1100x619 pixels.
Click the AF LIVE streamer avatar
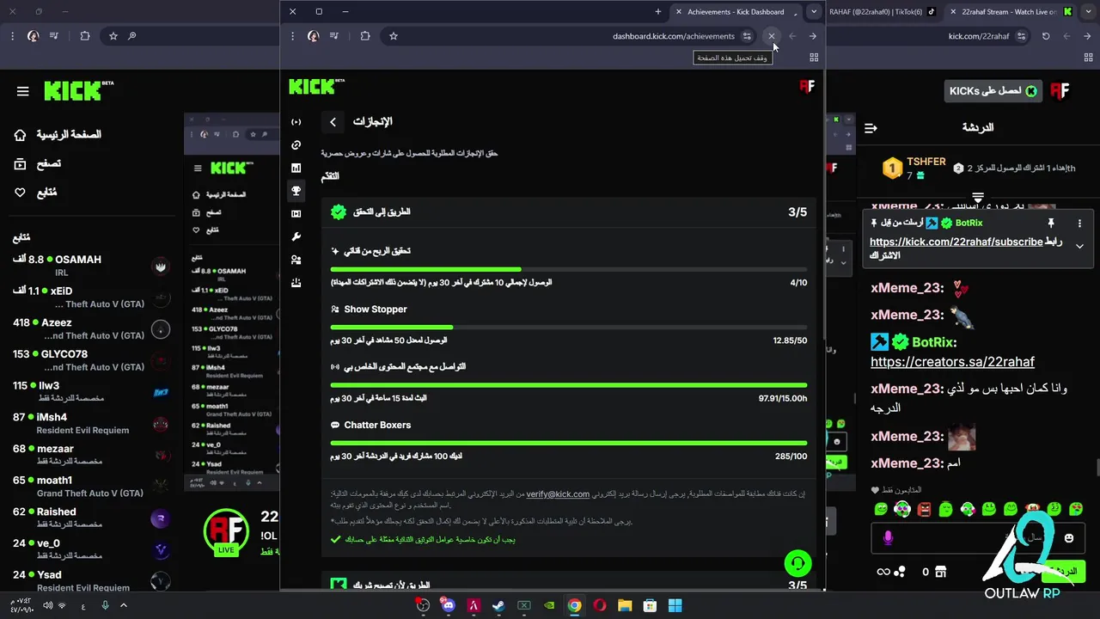(226, 533)
